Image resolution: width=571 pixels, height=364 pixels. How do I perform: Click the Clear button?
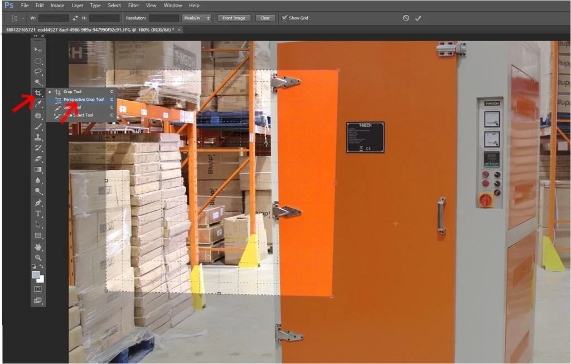click(265, 18)
